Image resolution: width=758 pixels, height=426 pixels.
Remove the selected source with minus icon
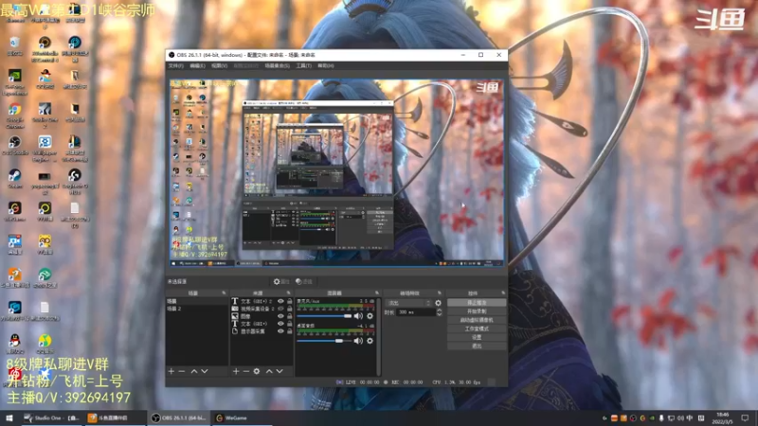pyautogui.click(x=246, y=371)
